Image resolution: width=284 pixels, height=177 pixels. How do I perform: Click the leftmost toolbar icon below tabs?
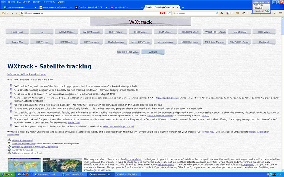tap(3, 13)
